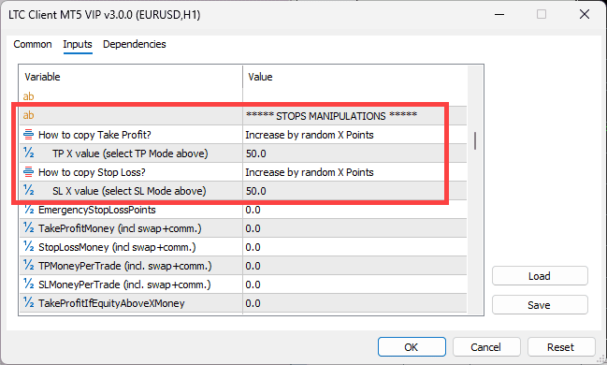The width and height of the screenshot is (607, 365).
Task: Click the enum icon beside How to copy Take Profit
Action: 29,135
